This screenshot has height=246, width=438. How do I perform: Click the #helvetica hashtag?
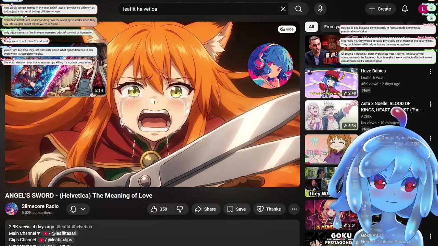82,227
